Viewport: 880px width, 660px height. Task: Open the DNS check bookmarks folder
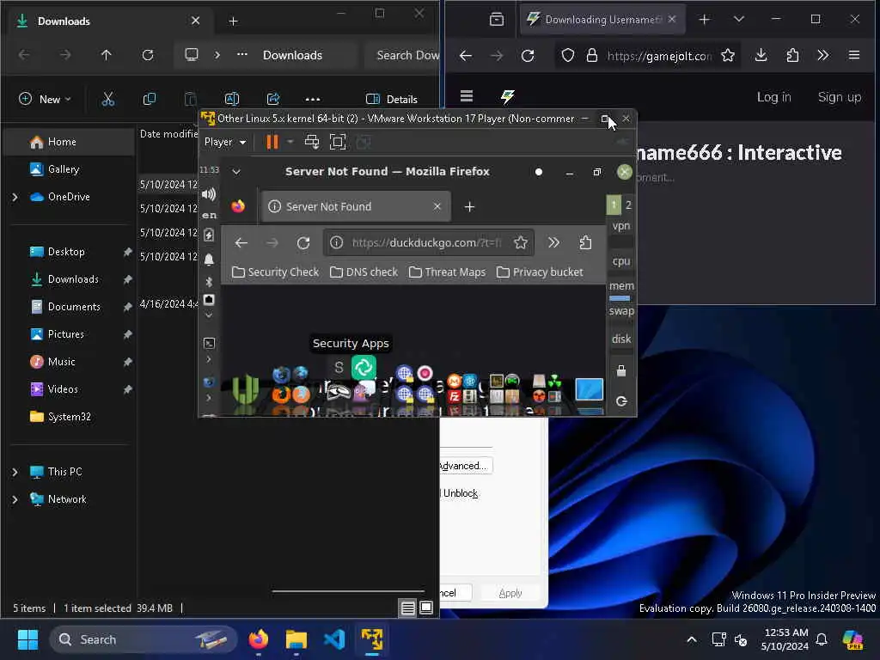(364, 272)
